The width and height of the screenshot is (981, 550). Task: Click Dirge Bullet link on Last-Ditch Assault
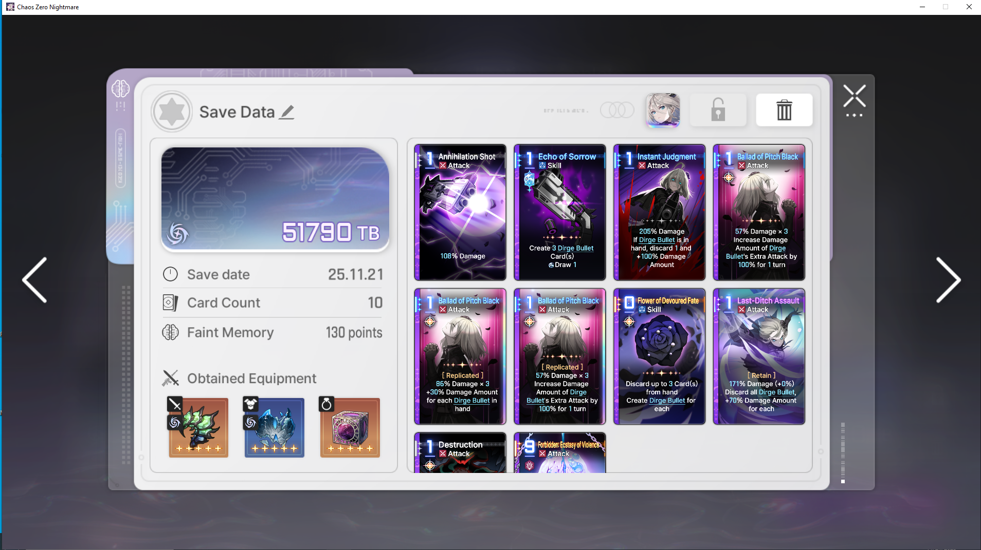[776, 392]
